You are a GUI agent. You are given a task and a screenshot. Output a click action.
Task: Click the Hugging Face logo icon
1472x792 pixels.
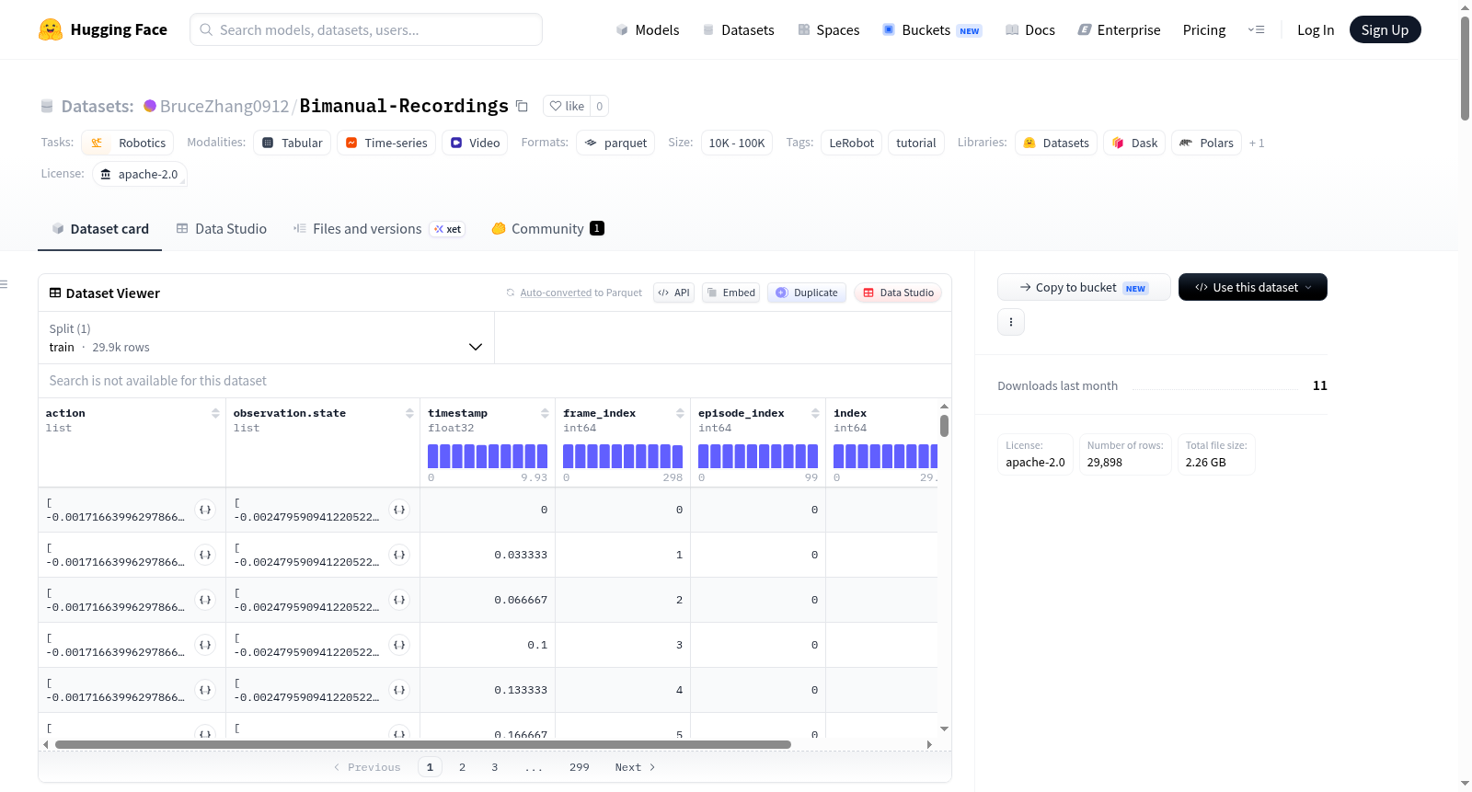point(51,29)
